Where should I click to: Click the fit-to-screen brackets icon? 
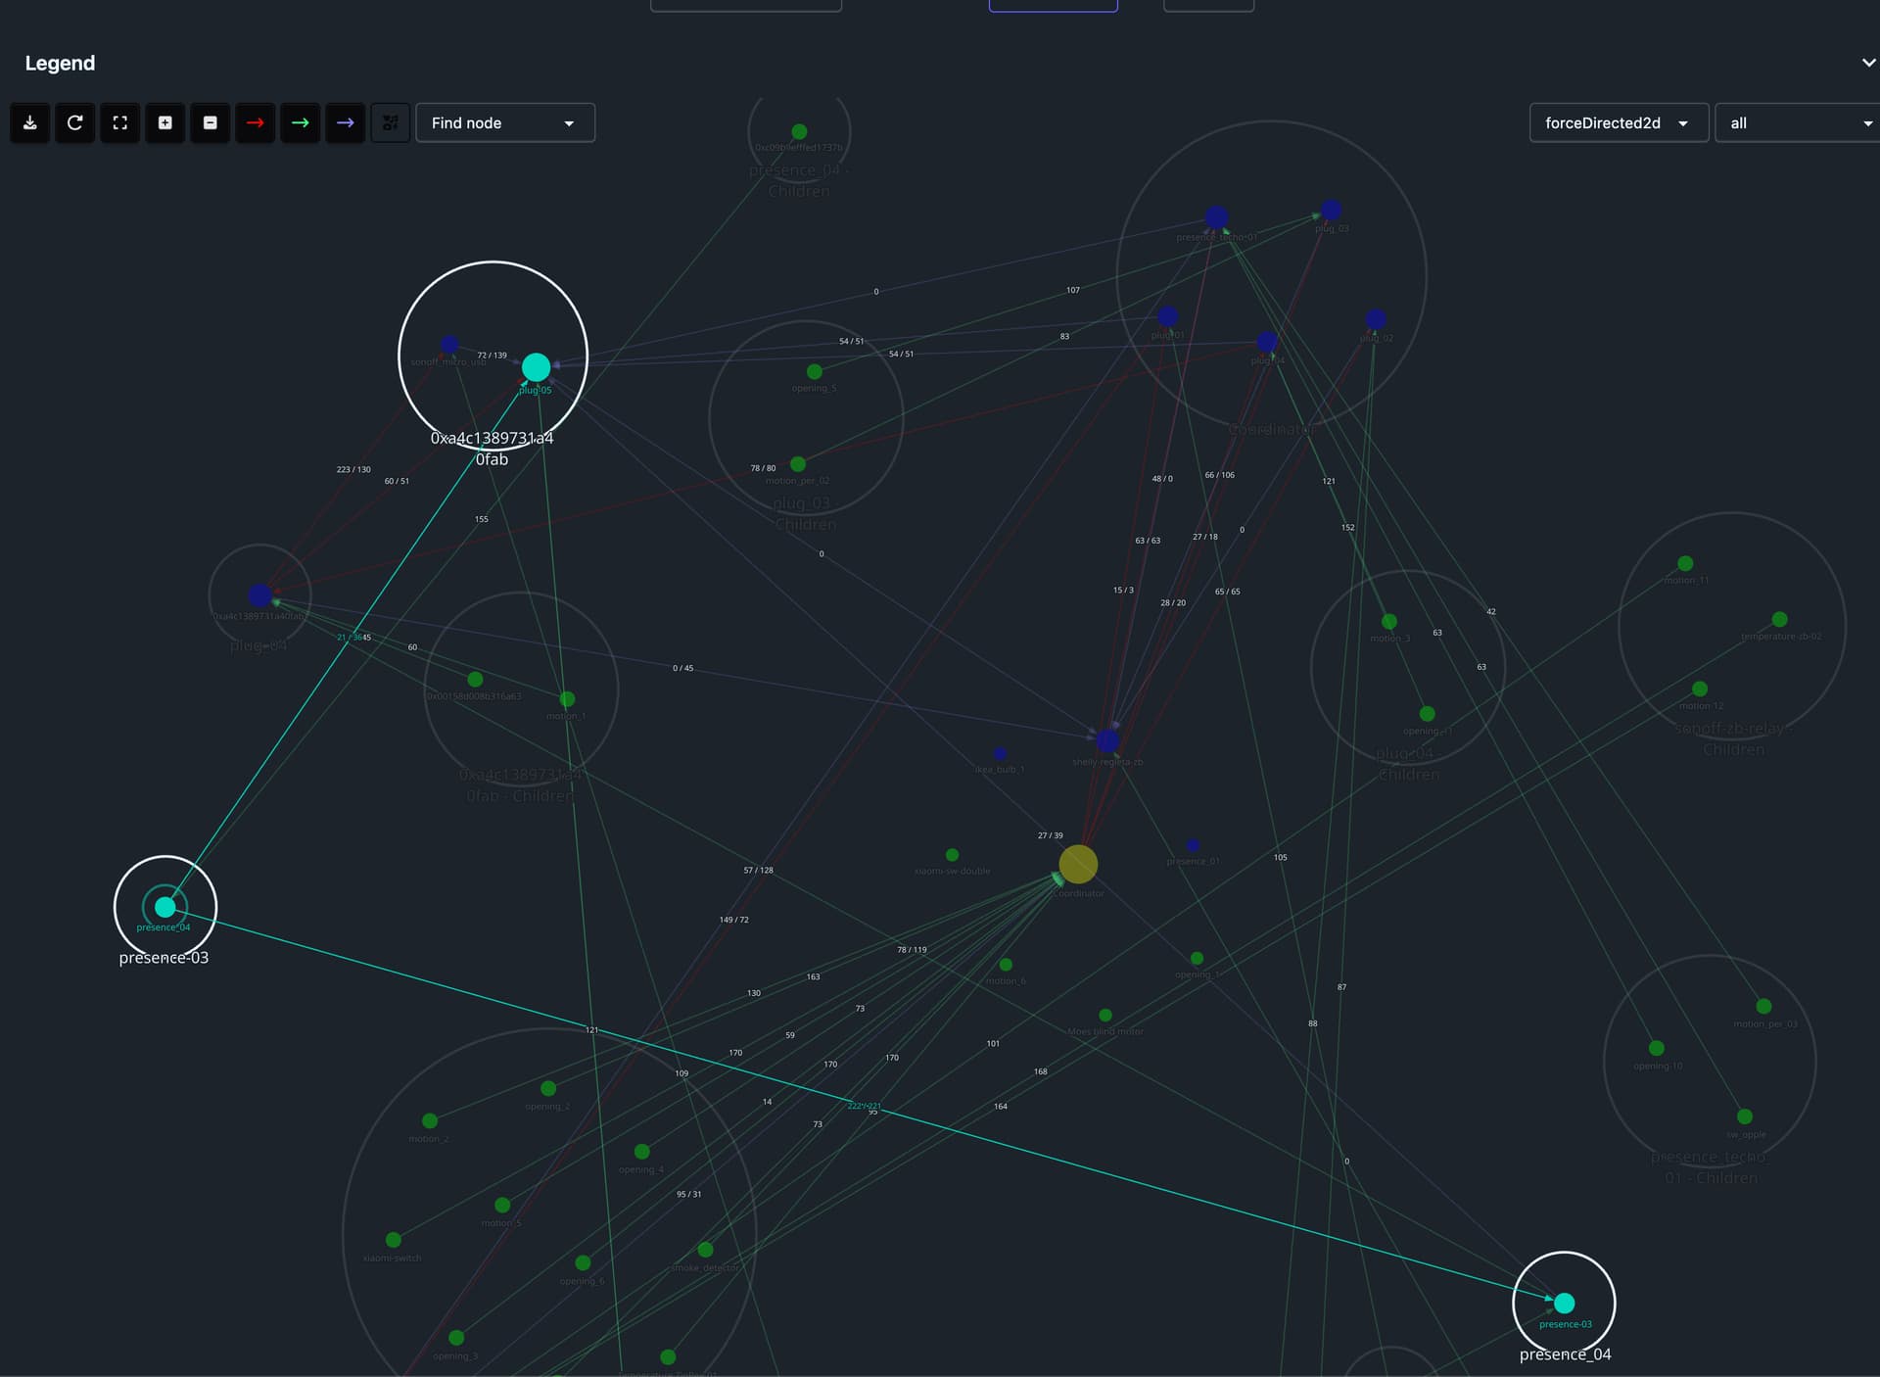[120, 122]
